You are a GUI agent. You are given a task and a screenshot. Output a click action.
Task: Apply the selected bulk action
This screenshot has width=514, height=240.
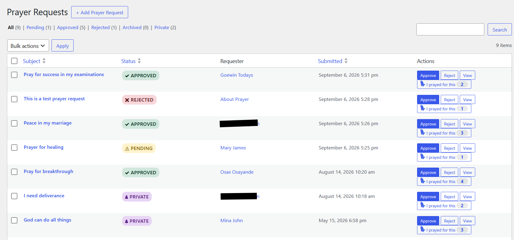[x=62, y=46]
